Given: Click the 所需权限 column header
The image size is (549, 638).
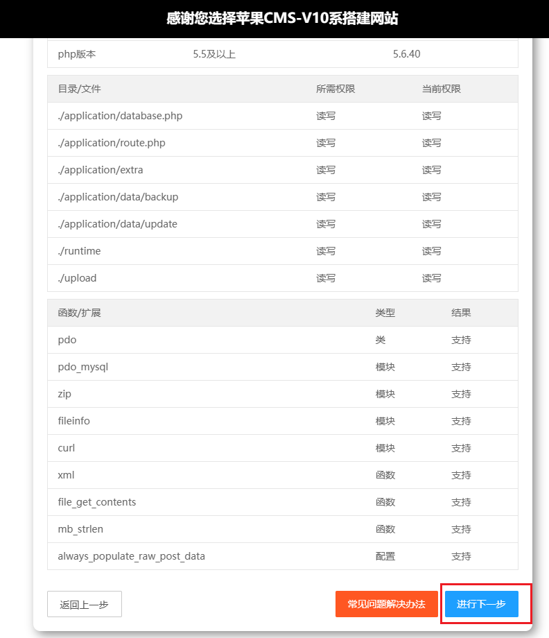Looking at the screenshot, I should 335,89.
